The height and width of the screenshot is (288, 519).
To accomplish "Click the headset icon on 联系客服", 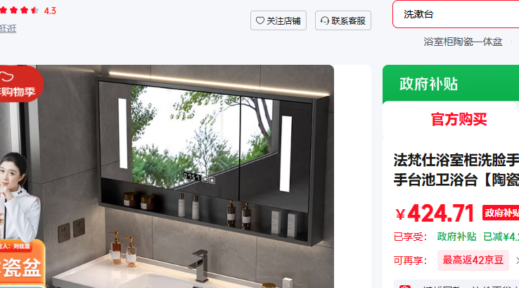I will click(x=325, y=20).
